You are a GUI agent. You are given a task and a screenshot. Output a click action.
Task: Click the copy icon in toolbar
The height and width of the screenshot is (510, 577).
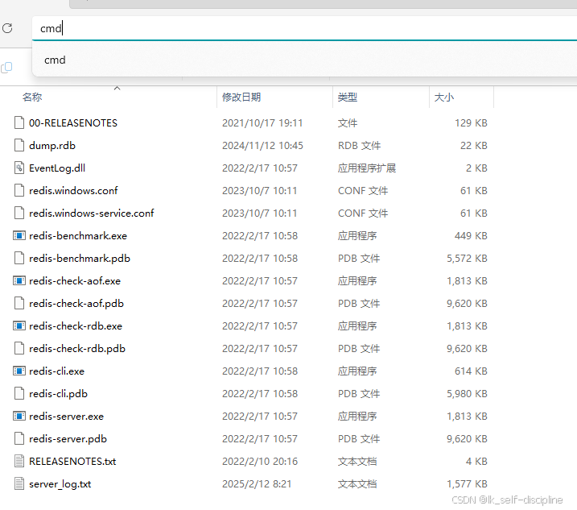click(6, 68)
